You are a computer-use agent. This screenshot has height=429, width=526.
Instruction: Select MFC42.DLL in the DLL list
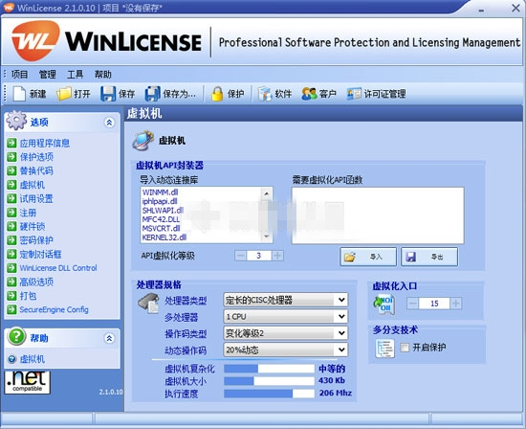click(x=161, y=219)
